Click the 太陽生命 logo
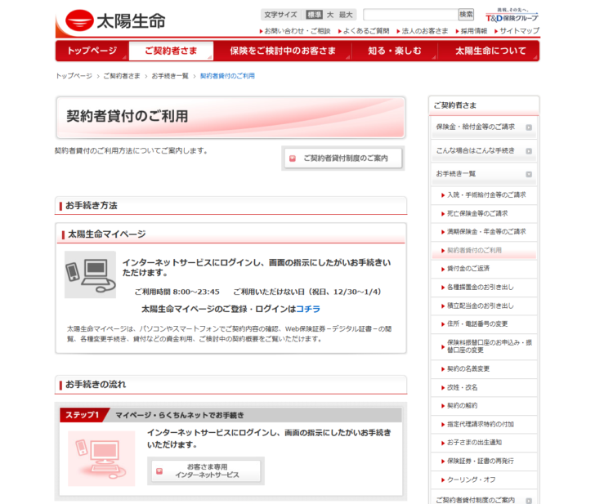Image resolution: width=595 pixels, height=504 pixels. 115,20
